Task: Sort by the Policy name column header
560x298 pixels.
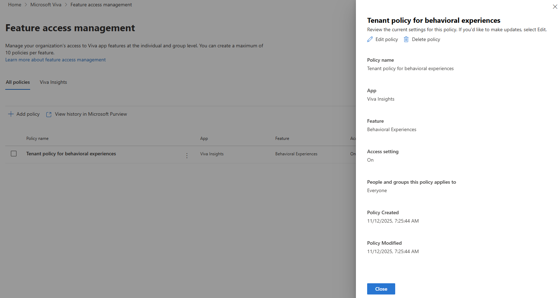Action: pyautogui.click(x=38, y=138)
